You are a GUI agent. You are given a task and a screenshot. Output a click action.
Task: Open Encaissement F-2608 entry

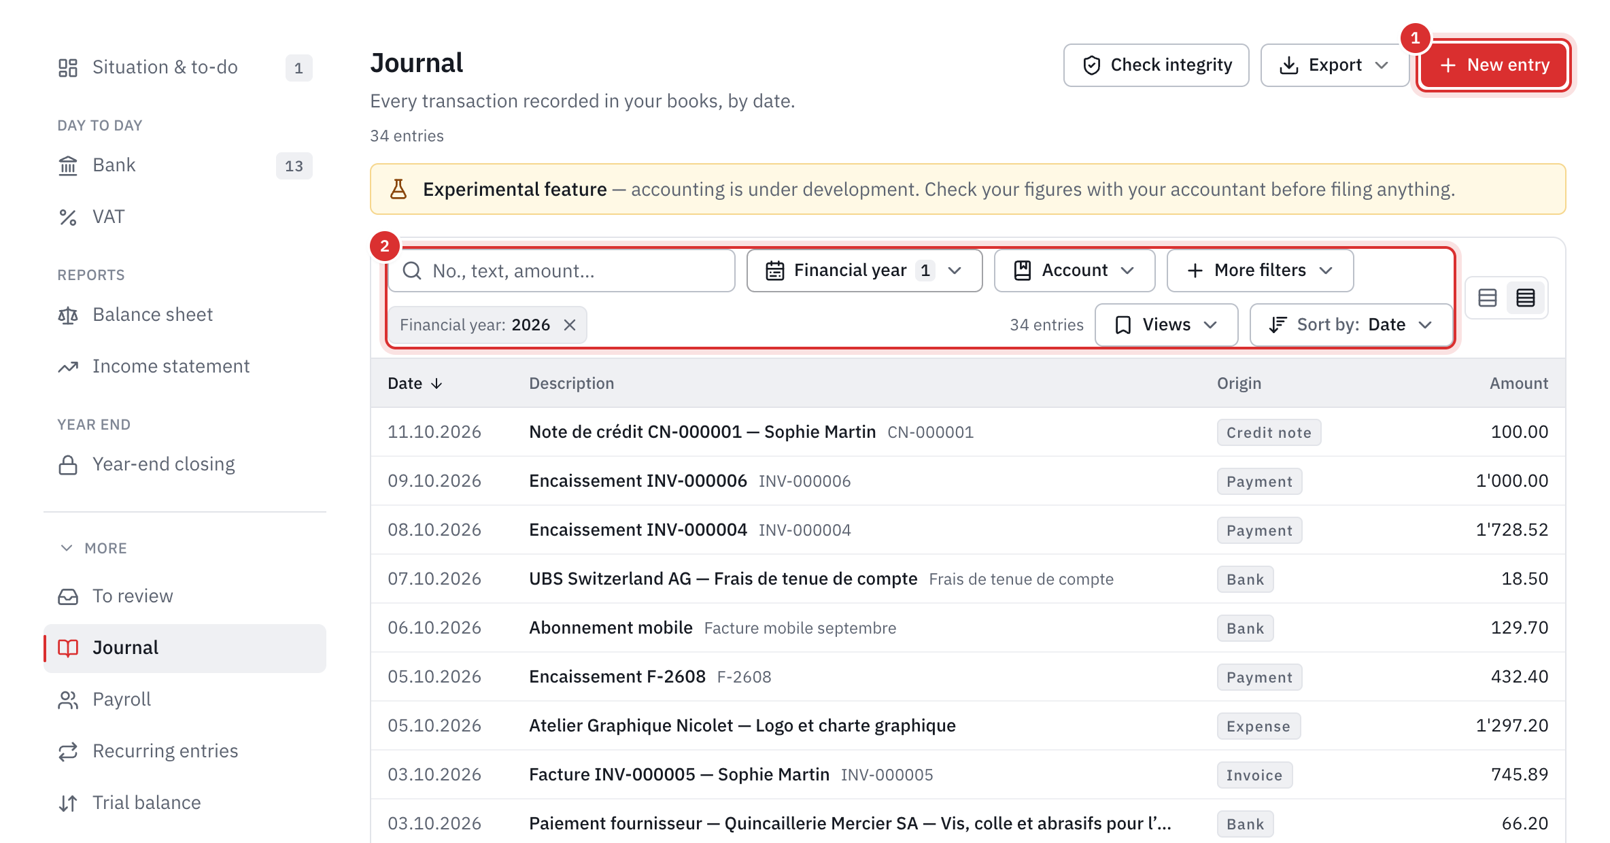click(968, 677)
